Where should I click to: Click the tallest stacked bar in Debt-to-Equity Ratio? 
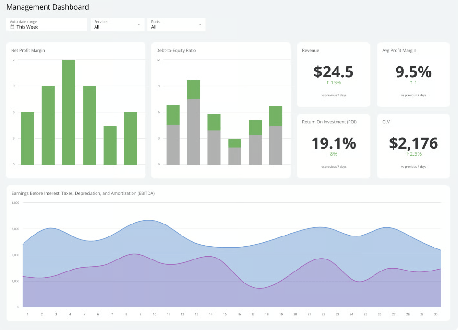(x=193, y=122)
